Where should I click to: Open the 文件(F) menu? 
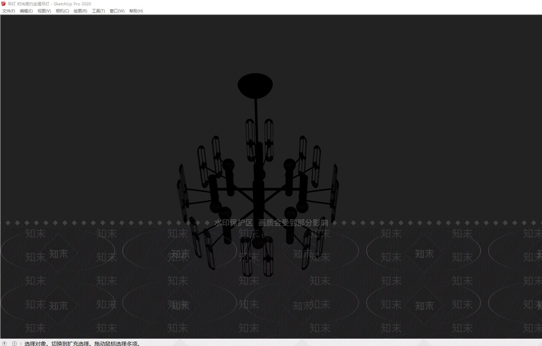9,11
